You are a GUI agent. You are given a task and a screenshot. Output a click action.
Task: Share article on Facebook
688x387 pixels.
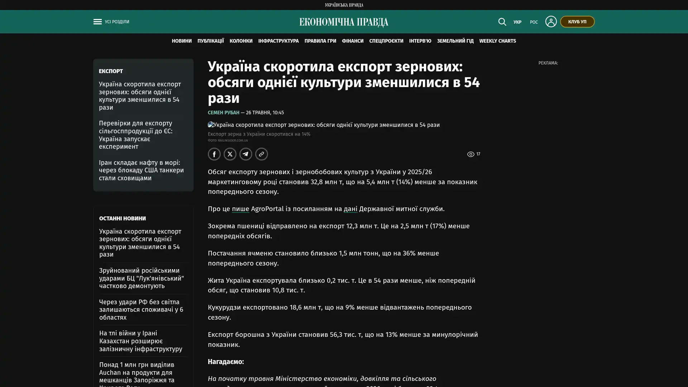pos(214,154)
